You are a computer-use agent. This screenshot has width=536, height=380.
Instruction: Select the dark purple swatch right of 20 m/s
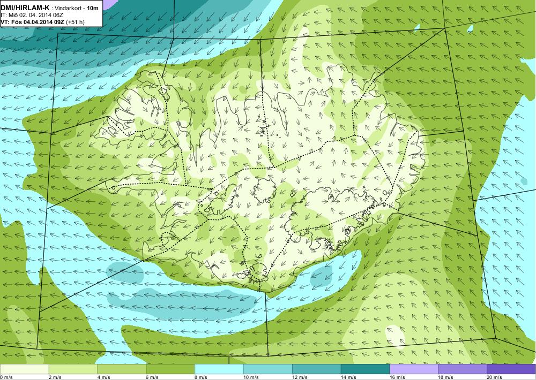(x=511, y=369)
